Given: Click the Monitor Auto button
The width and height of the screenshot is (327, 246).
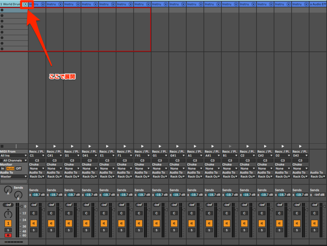Looking at the screenshot, I should (x=10, y=169).
